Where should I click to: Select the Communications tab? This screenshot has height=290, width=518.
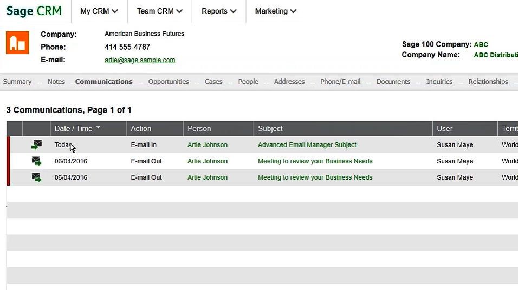(x=103, y=82)
